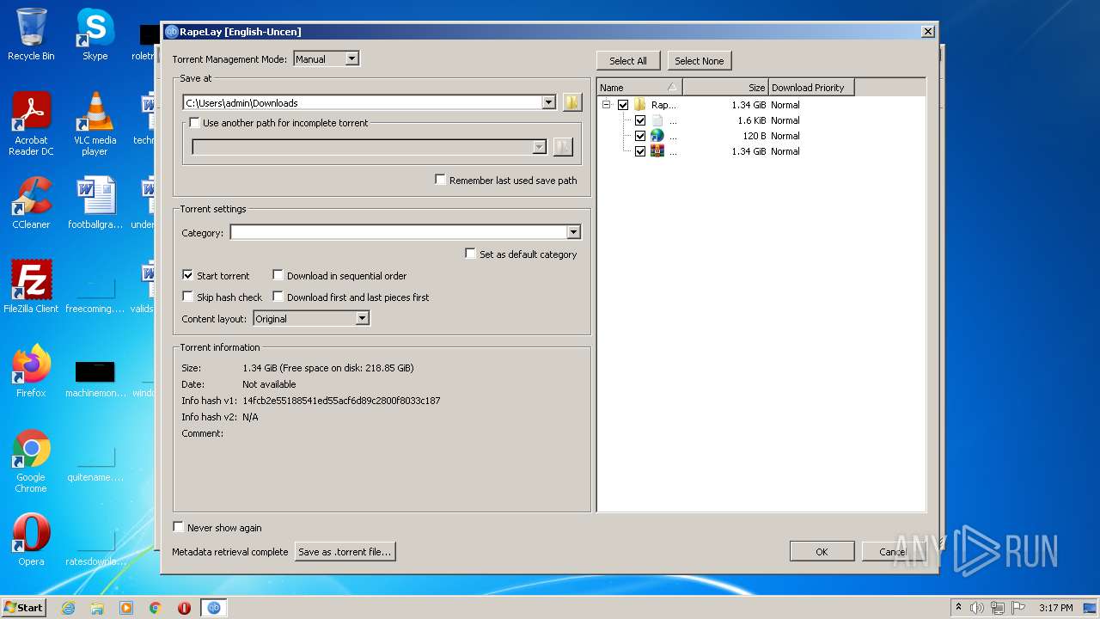Expand the save path dropdown arrow

pyautogui.click(x=549, y=102)
